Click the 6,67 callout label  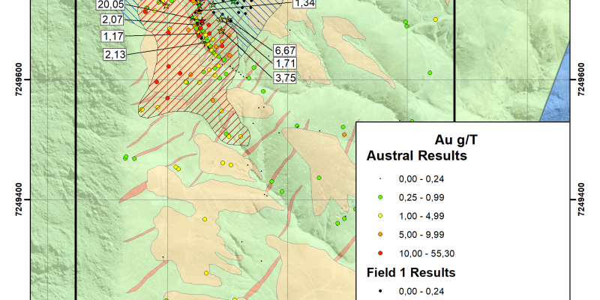[283, 50]
